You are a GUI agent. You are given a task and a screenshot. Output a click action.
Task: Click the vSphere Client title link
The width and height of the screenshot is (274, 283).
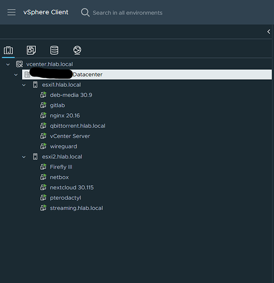click(46, 12)
